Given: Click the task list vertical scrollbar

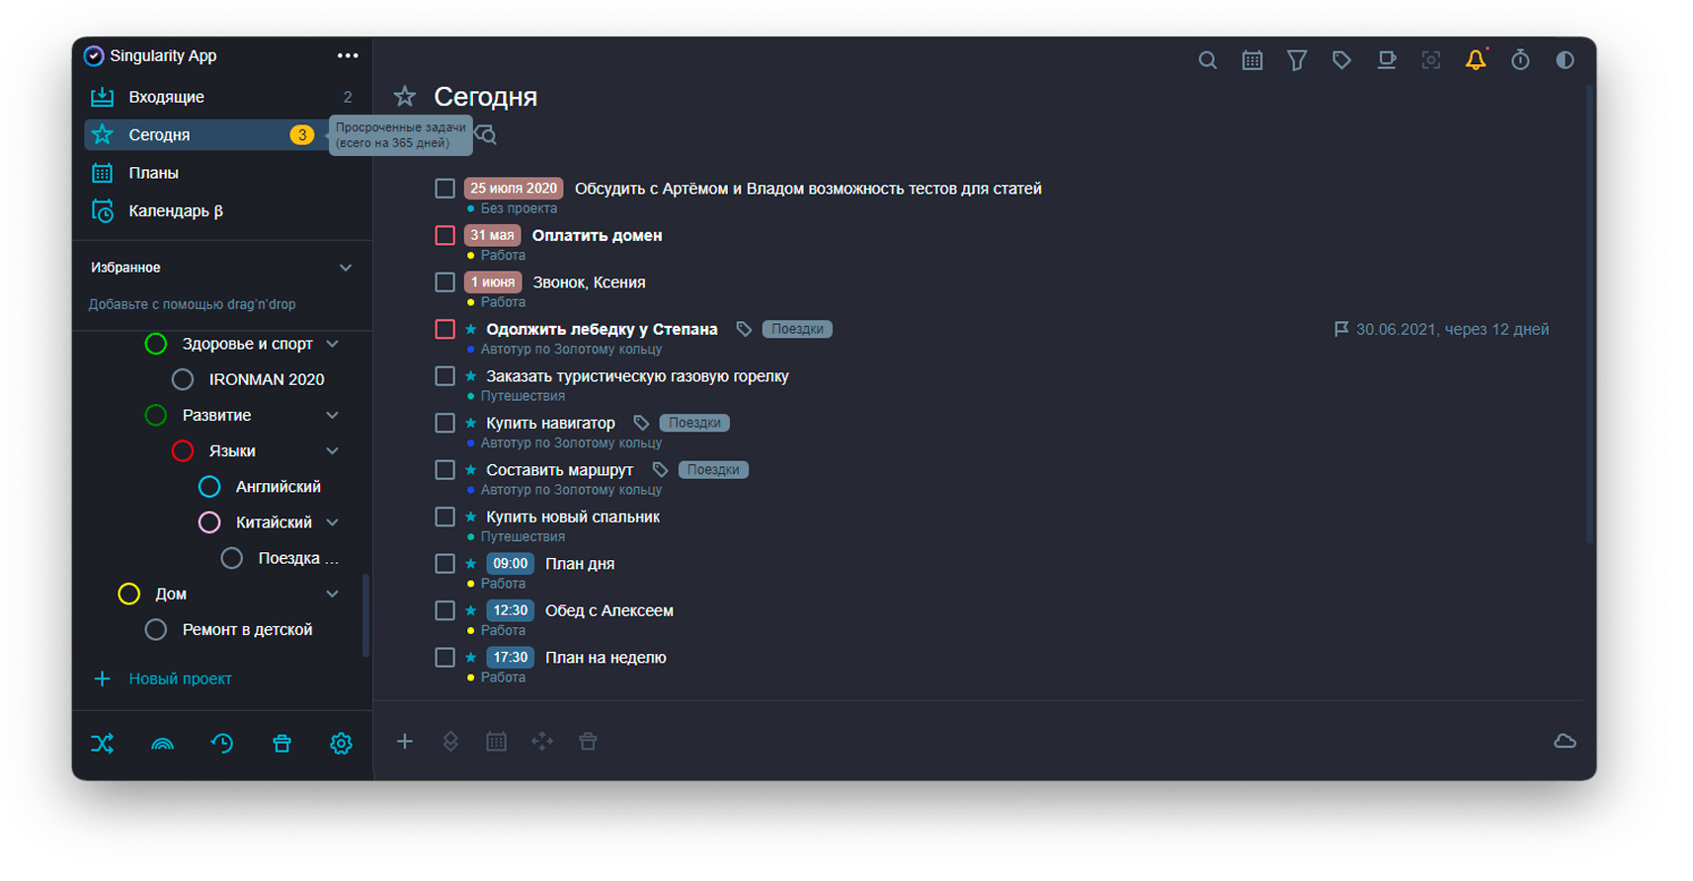Looking at the screenshot, I should [1589, 314].
